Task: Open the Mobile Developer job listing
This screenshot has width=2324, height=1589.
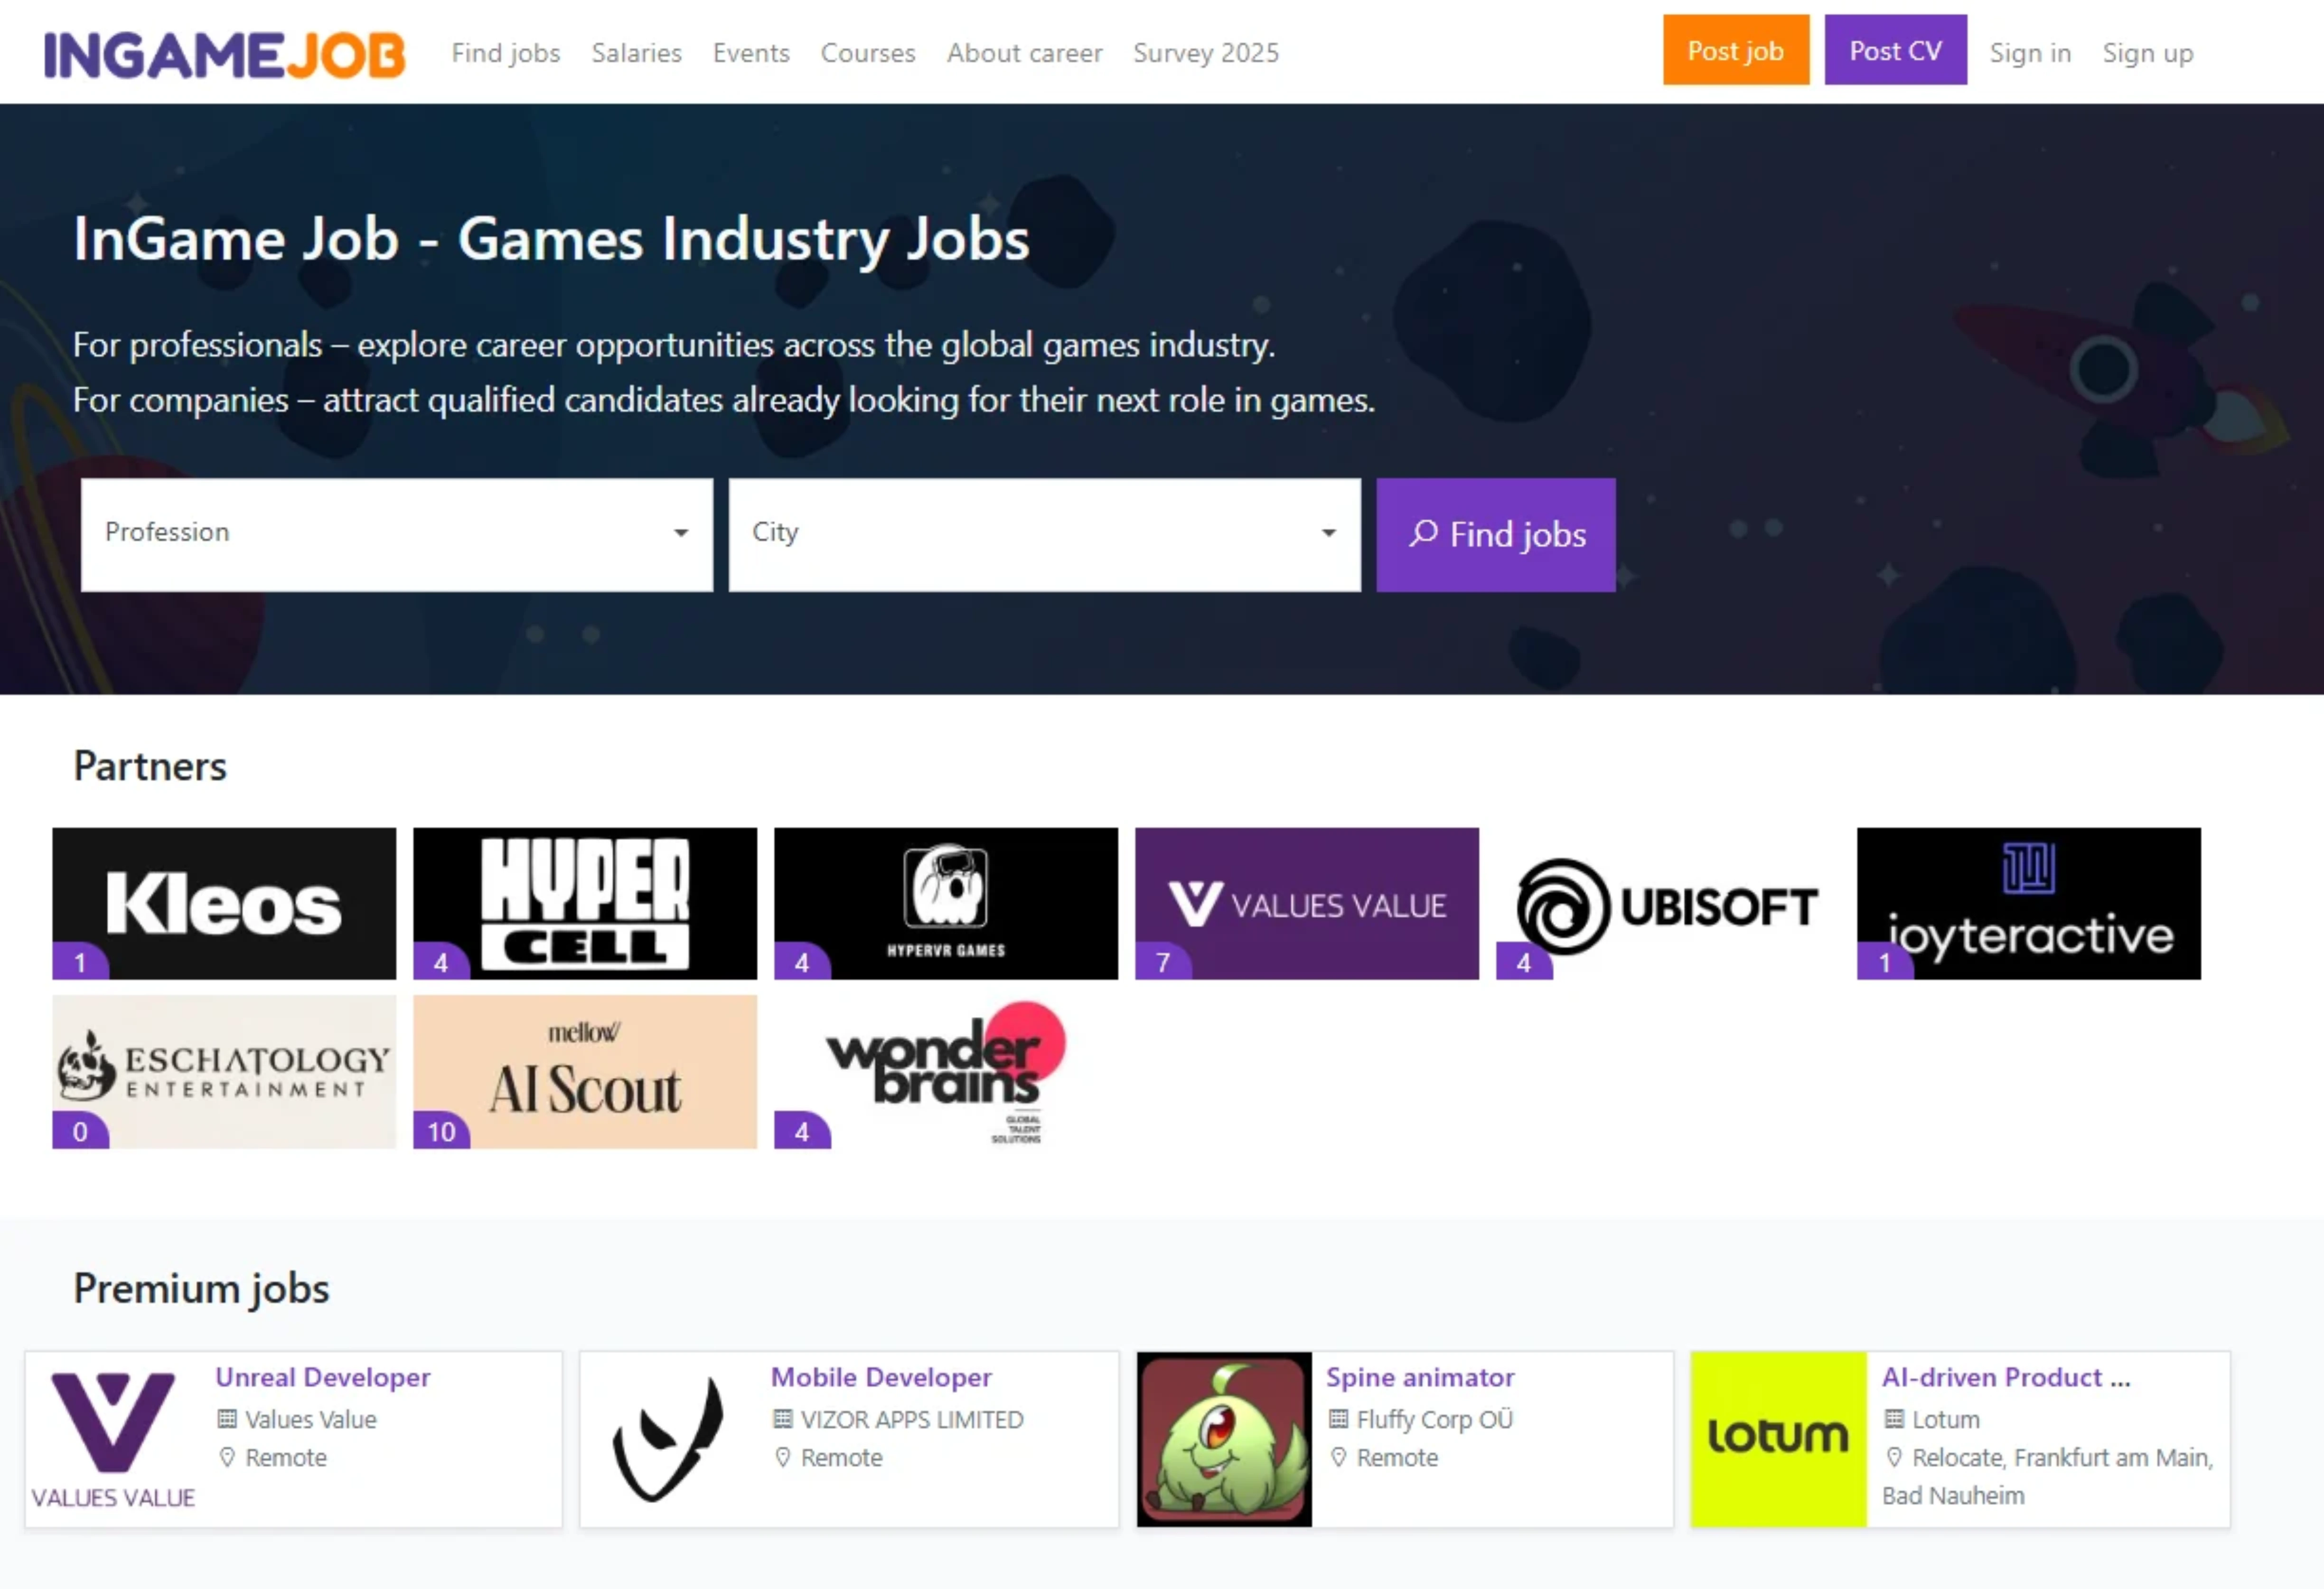Action: pyautogui.click(x=881, y=1377)
